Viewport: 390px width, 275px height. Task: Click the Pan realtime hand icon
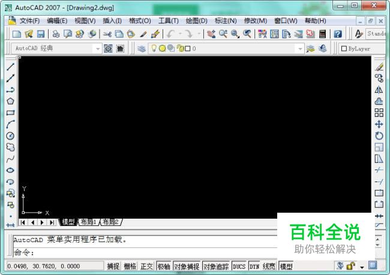click(x=211, y=34)
